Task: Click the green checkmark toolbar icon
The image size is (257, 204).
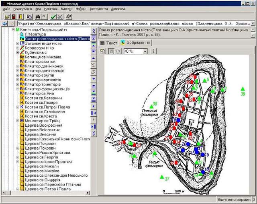Action: [x=53, y=16]
